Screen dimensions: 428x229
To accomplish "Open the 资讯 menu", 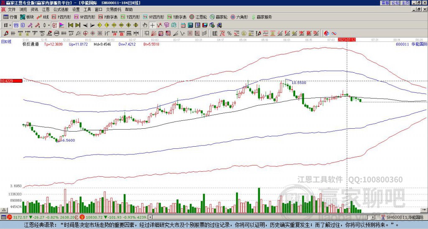I will (x=34, y=10).
